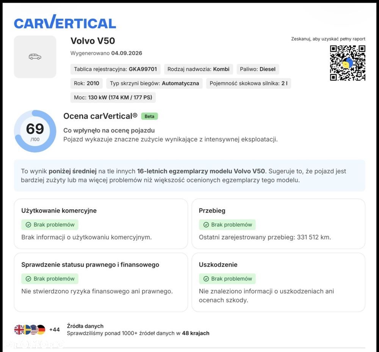Click 'Nie znaleziono informacji o uszkodzeniach' text
The height and width of the screenshot is (352, 379).
click(x=266, y=295)
